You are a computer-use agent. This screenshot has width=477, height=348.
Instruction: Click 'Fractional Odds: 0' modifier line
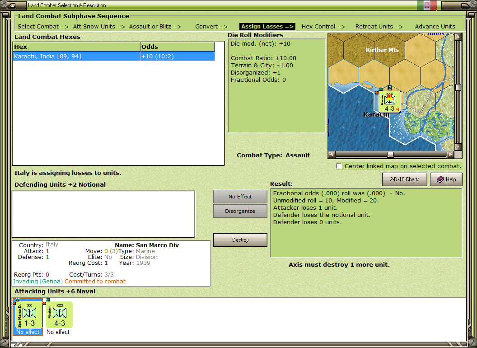point(258,80)
